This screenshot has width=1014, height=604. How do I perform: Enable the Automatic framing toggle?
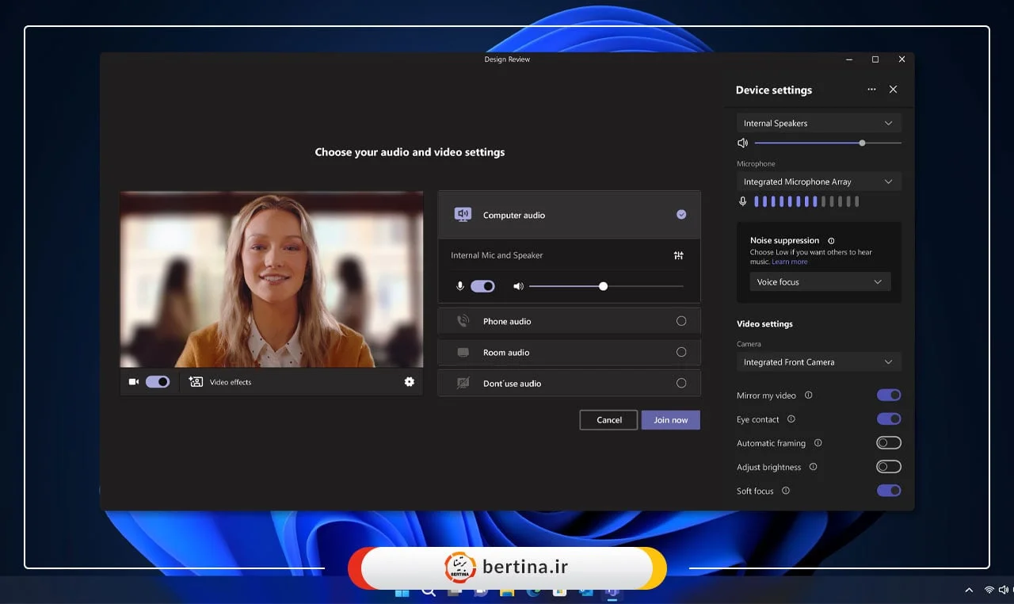pos(888,443)
